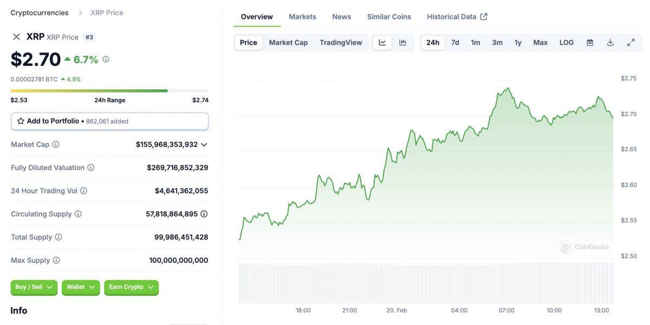Click the 99,986,451,428 total supply value

(181, 237)
